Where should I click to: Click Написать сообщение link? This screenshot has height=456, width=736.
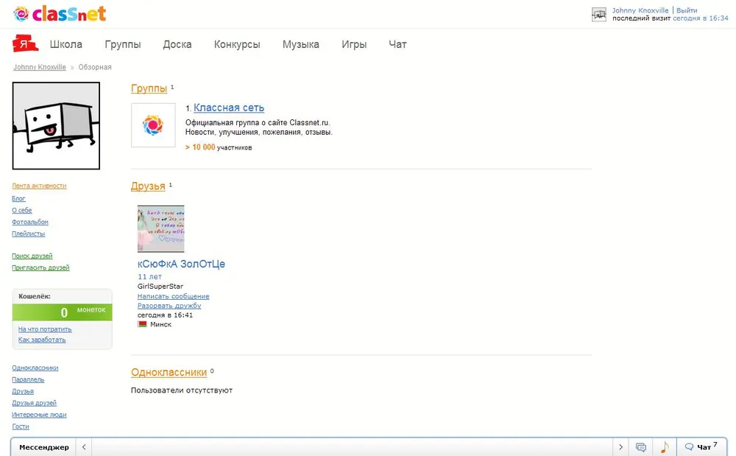(x=173, y=296)
